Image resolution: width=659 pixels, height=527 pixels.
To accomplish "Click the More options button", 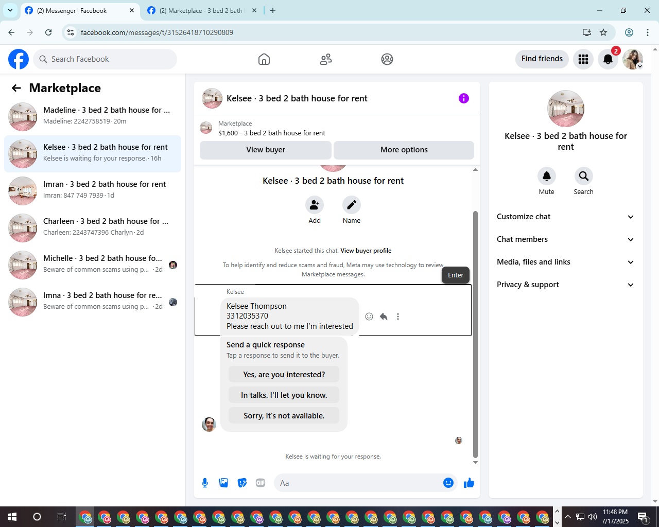I will [x=404, y=150].
